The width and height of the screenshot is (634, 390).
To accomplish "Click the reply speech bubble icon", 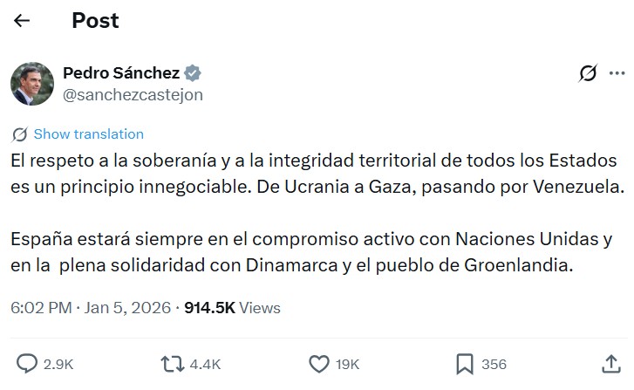I will [28, 363].
